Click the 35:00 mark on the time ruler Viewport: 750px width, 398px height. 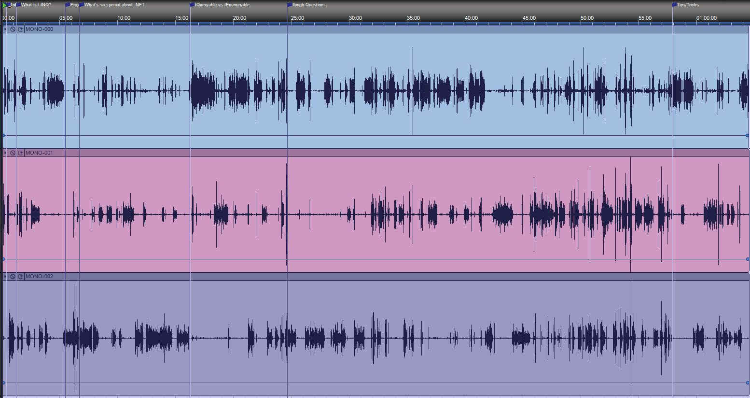coord(414,18)
